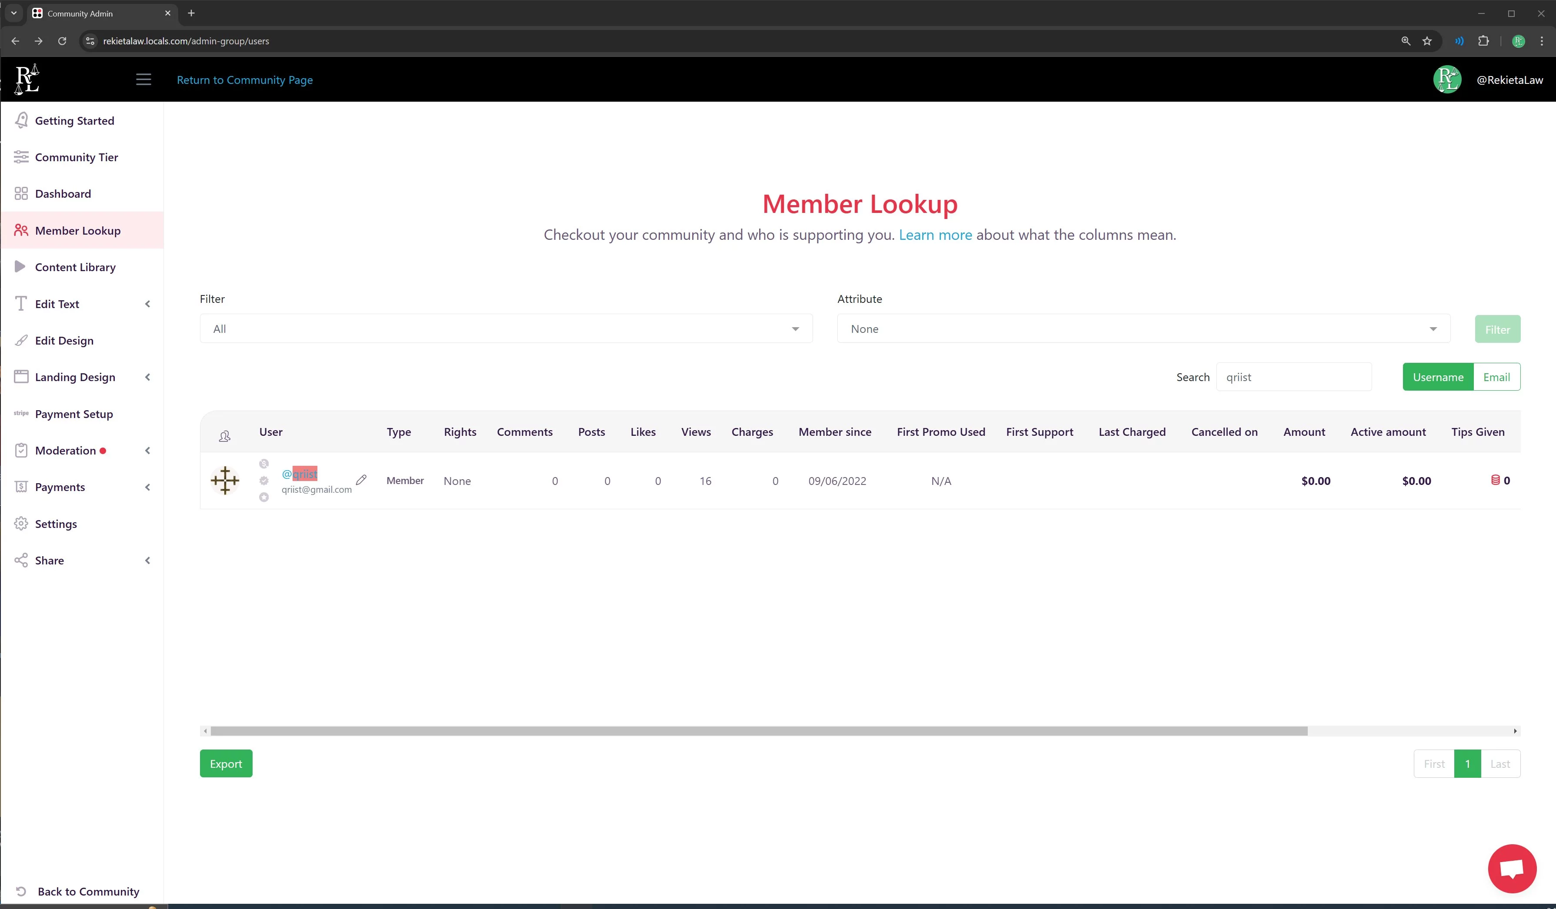Follow the Learn more link
Image resolution: width=1556 pixels, height=909 pixels.
(x=935, y=235)
